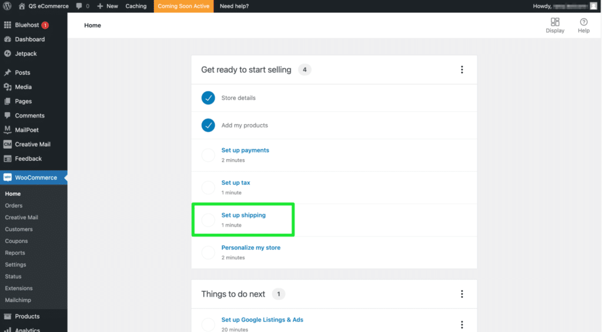Click the Pages icon in sidebar
This screenshot has width=602, height=332.
pos(7,101)
